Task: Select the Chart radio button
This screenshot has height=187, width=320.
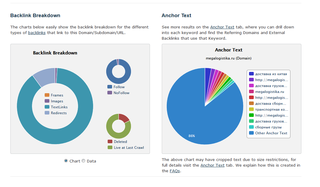Action: coord(66,161)
